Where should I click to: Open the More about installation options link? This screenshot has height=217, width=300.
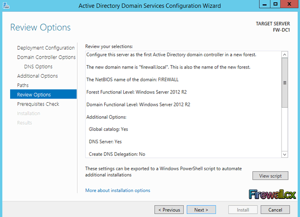click(x=118, y=190)
